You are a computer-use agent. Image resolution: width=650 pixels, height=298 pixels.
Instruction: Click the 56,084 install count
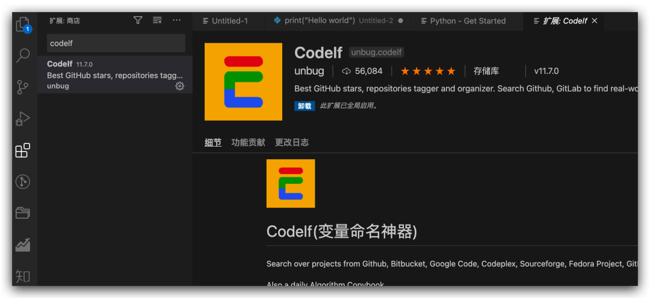pyautogui.click(x=362, y=71)
